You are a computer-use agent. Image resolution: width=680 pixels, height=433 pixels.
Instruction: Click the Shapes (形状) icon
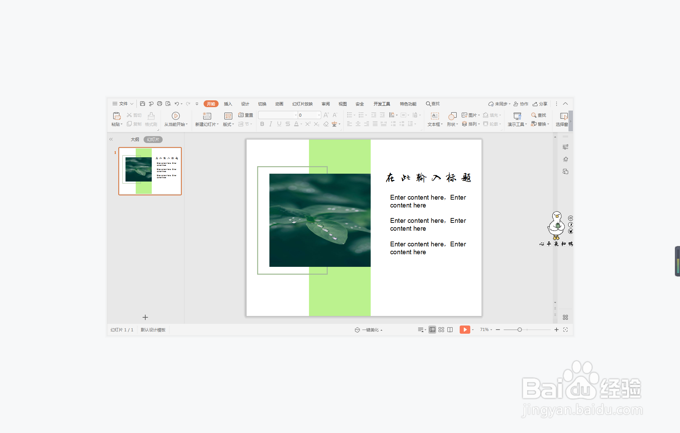pyautogui.click(x=452, y=116)
